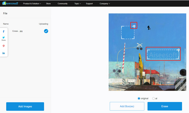
Task: Open the Community menu item
Action: (62, 3)
